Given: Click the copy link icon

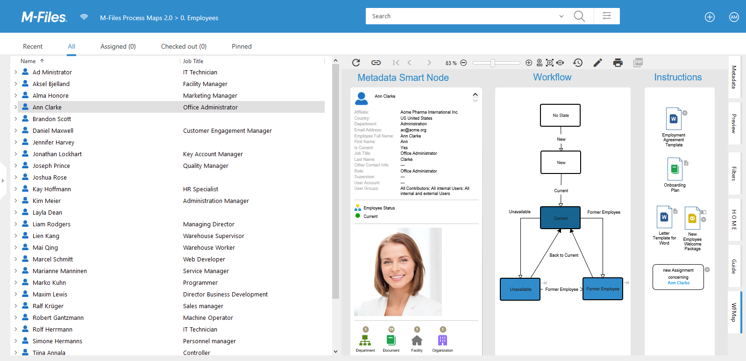Looking at the screenshot, I should (x=376, y=63).
